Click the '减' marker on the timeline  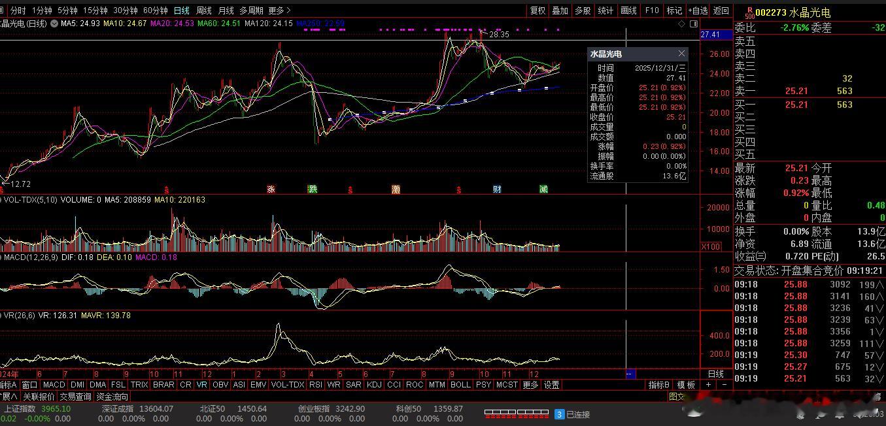point(543,189)
